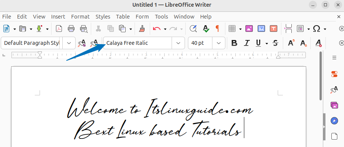Screen dimensions: 344x147
Task: Activate Clone Formatting paintbrush
Action: 142,29
